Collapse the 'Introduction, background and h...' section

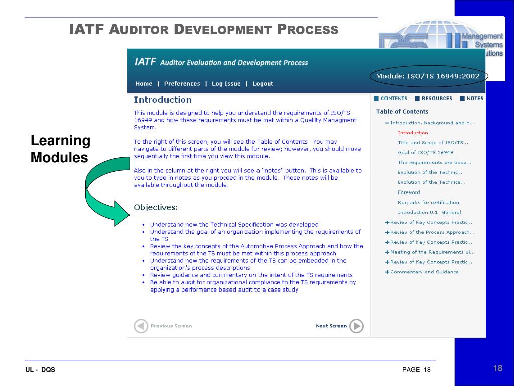tap(388, 123)
